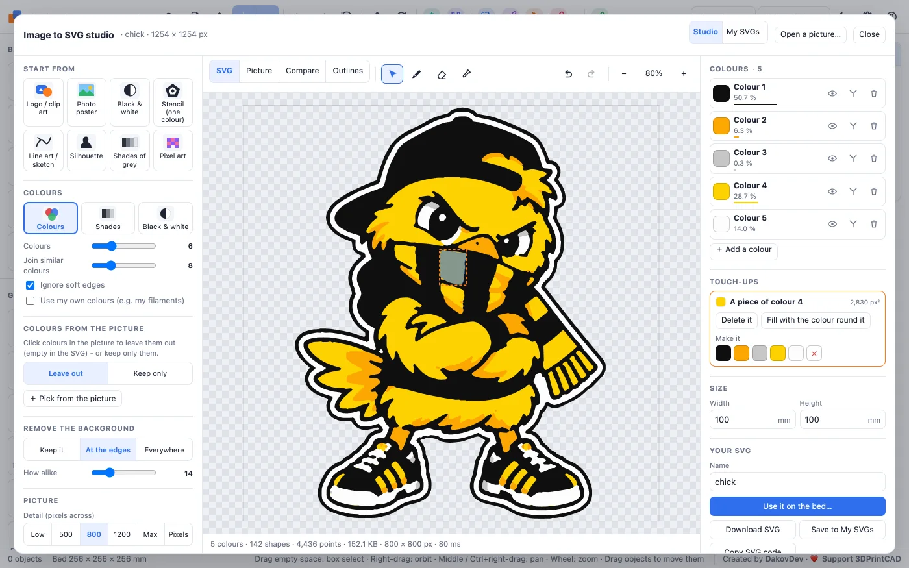Set background removal to Everywhere
The height and width of the screenshot is (568, 909).
pyautogui.click(x=164, y=450)
